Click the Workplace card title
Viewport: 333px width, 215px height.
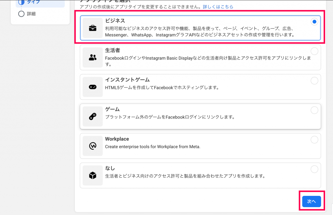pyautogui.click(x=117, y=139)
